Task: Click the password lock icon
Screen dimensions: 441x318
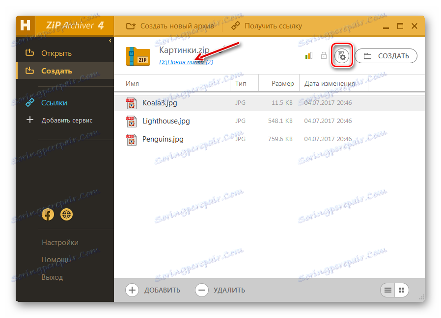Action: [x=324, y=55]
